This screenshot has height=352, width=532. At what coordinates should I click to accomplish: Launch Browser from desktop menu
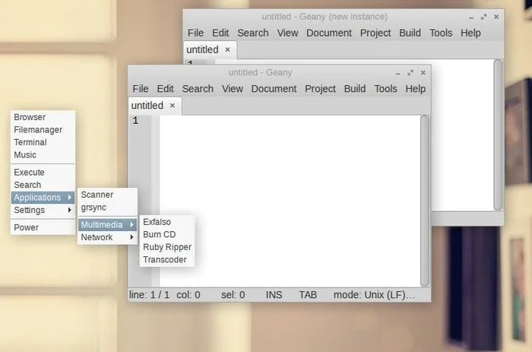(x=43, y=117)
